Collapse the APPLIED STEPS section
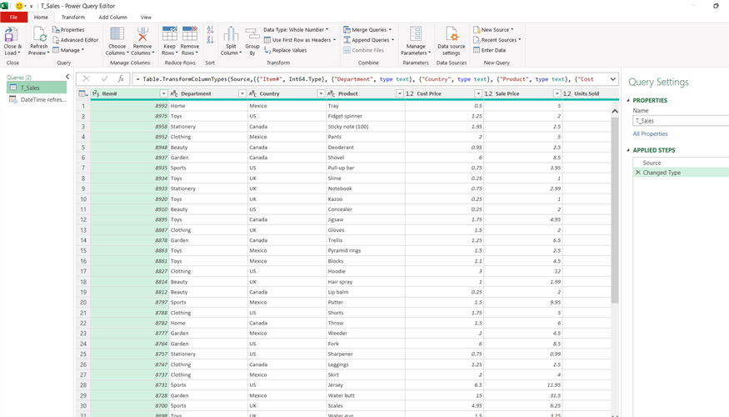The height and width of the screenshot is (417, 729). (628, 150)
